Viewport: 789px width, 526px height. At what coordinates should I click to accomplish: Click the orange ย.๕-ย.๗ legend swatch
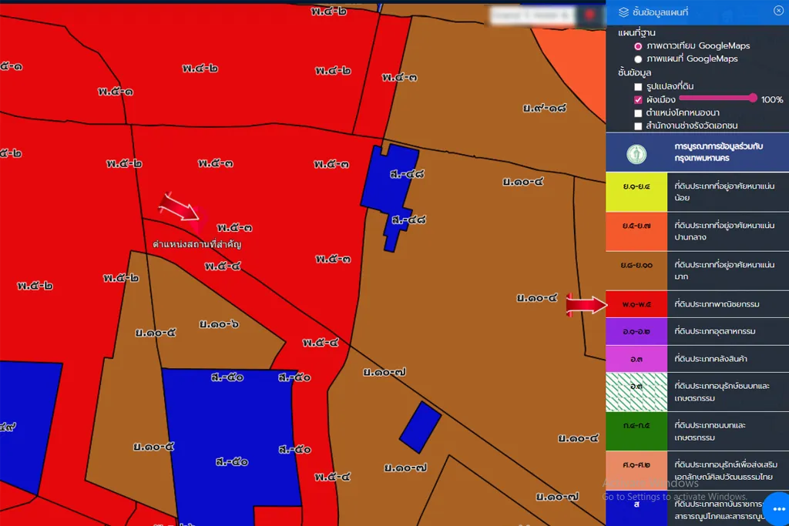point(636,231)
